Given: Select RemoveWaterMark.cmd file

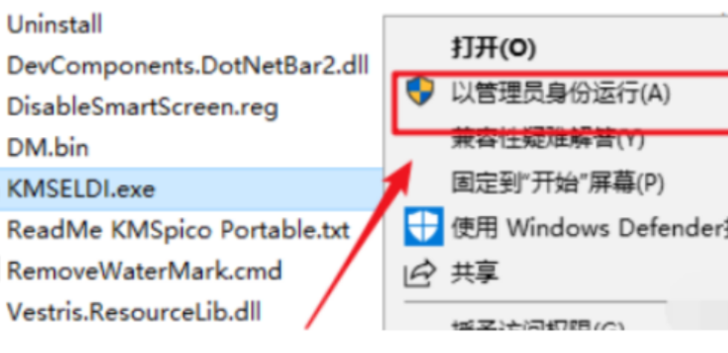Looking at the screenshot, I should (x=144, y=271).
